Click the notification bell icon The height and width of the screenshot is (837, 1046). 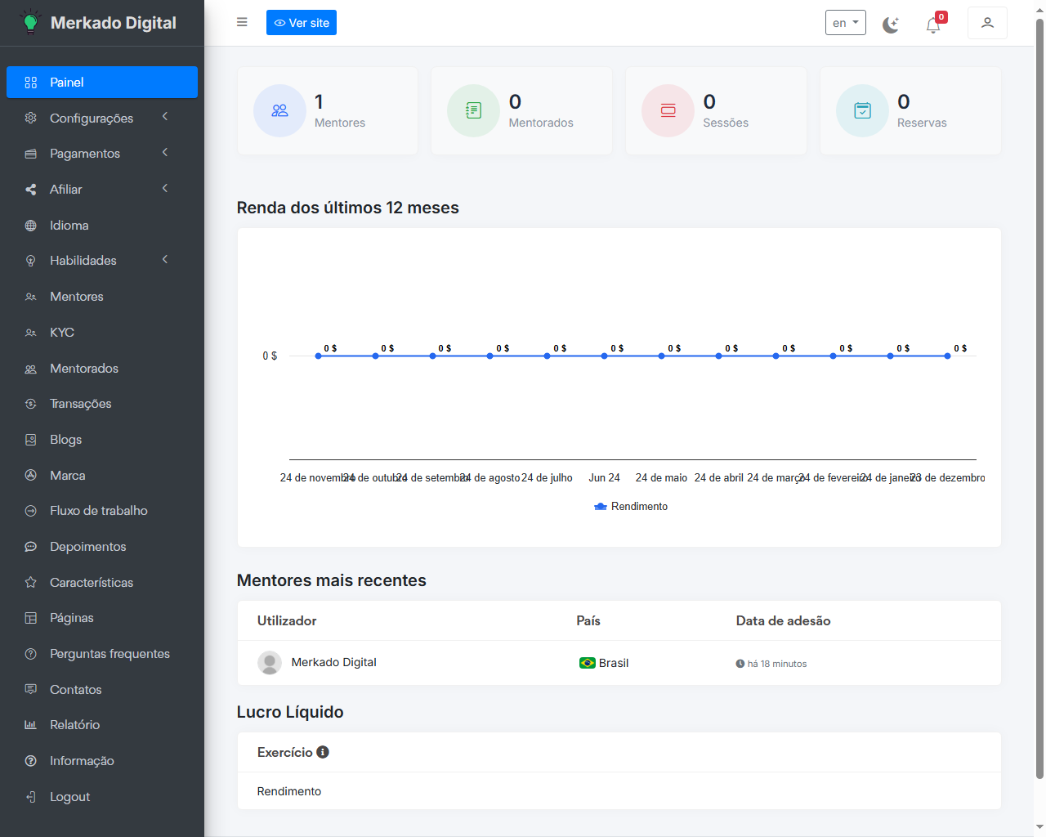[x=932, y=25]
